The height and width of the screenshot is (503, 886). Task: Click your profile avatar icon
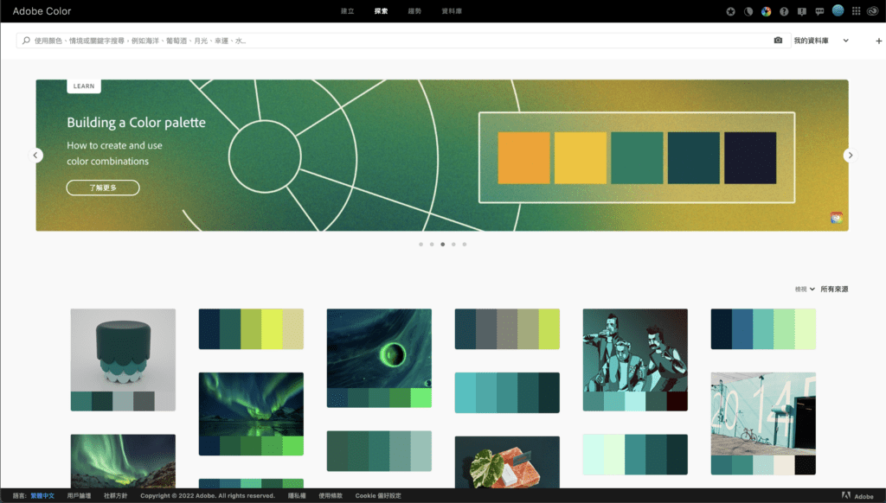(838, 11)
